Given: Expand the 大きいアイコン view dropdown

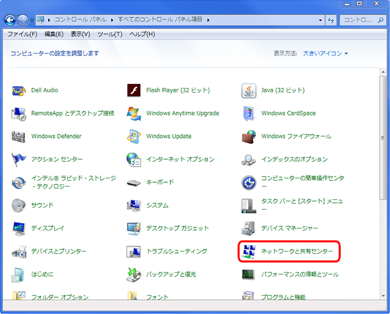Looking at the screenshot, I should point(325,54).
